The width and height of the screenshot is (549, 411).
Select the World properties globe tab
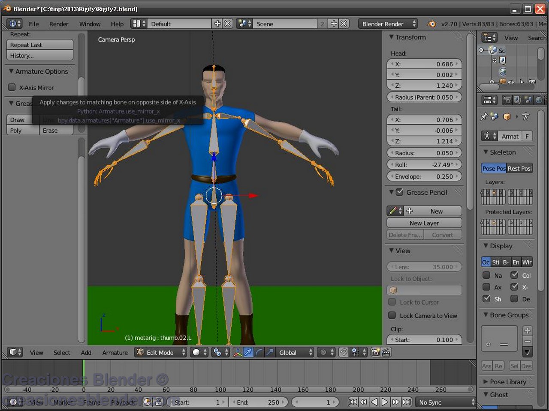click(539, 100)
